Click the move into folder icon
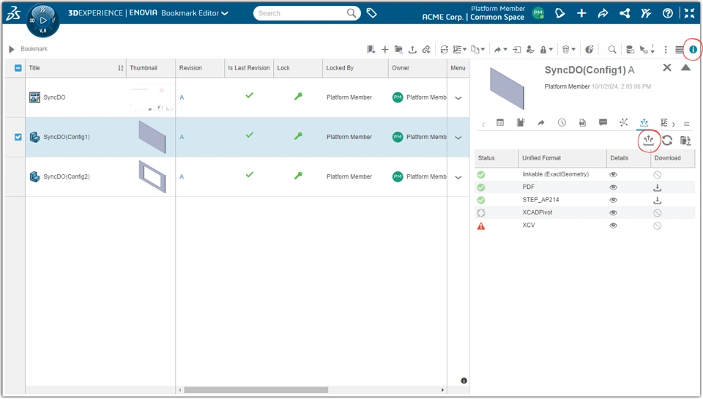This screenshot has height=399, width=703. tap(517, 49)
